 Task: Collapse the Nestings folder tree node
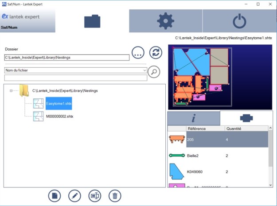11,90
